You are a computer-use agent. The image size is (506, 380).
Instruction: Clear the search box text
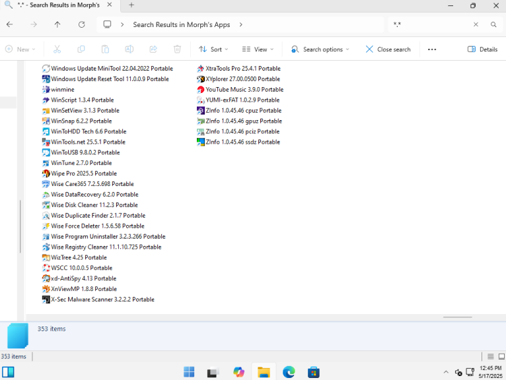[476, 24]
